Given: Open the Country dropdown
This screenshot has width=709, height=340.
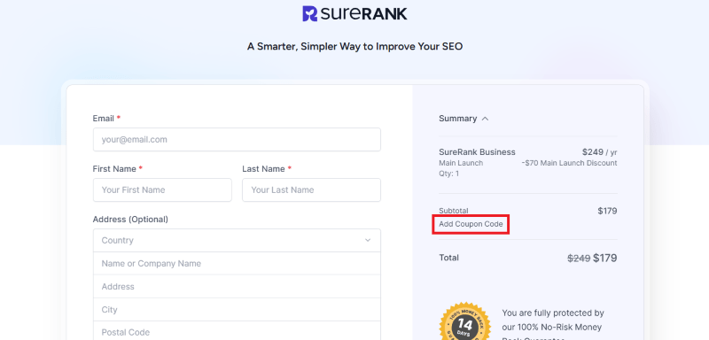Looking at the screenshot, I should click(x=237, y=240).
